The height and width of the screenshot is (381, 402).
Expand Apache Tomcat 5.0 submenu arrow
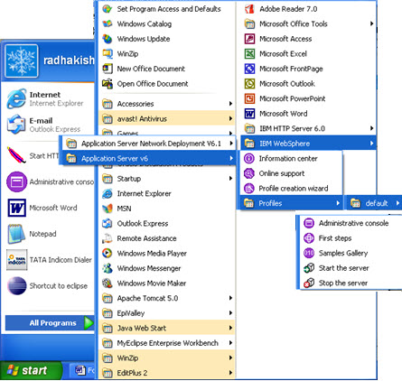click(230, 298)
